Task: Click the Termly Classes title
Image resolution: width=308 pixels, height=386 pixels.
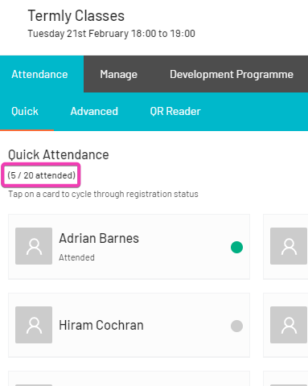Action: (x=76, y=16)
